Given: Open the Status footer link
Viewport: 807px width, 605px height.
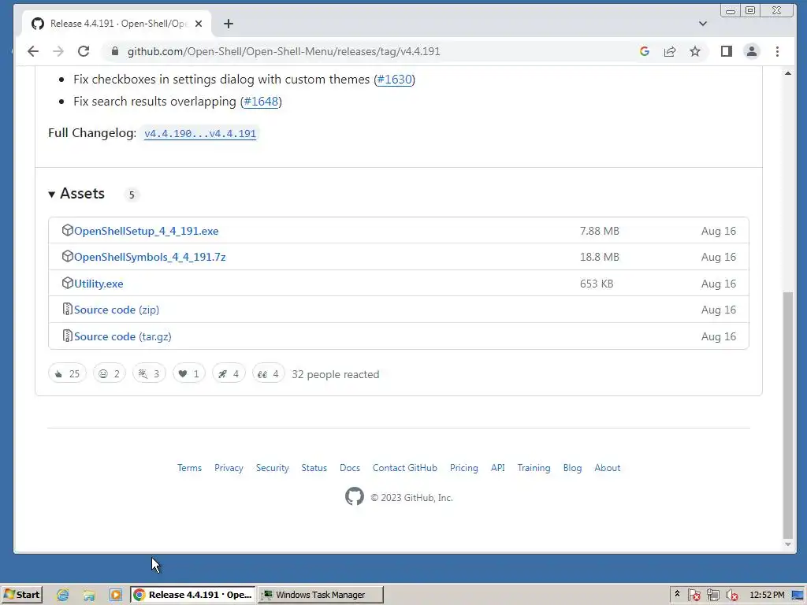Looking at the screenshot, I should point(314,468).
